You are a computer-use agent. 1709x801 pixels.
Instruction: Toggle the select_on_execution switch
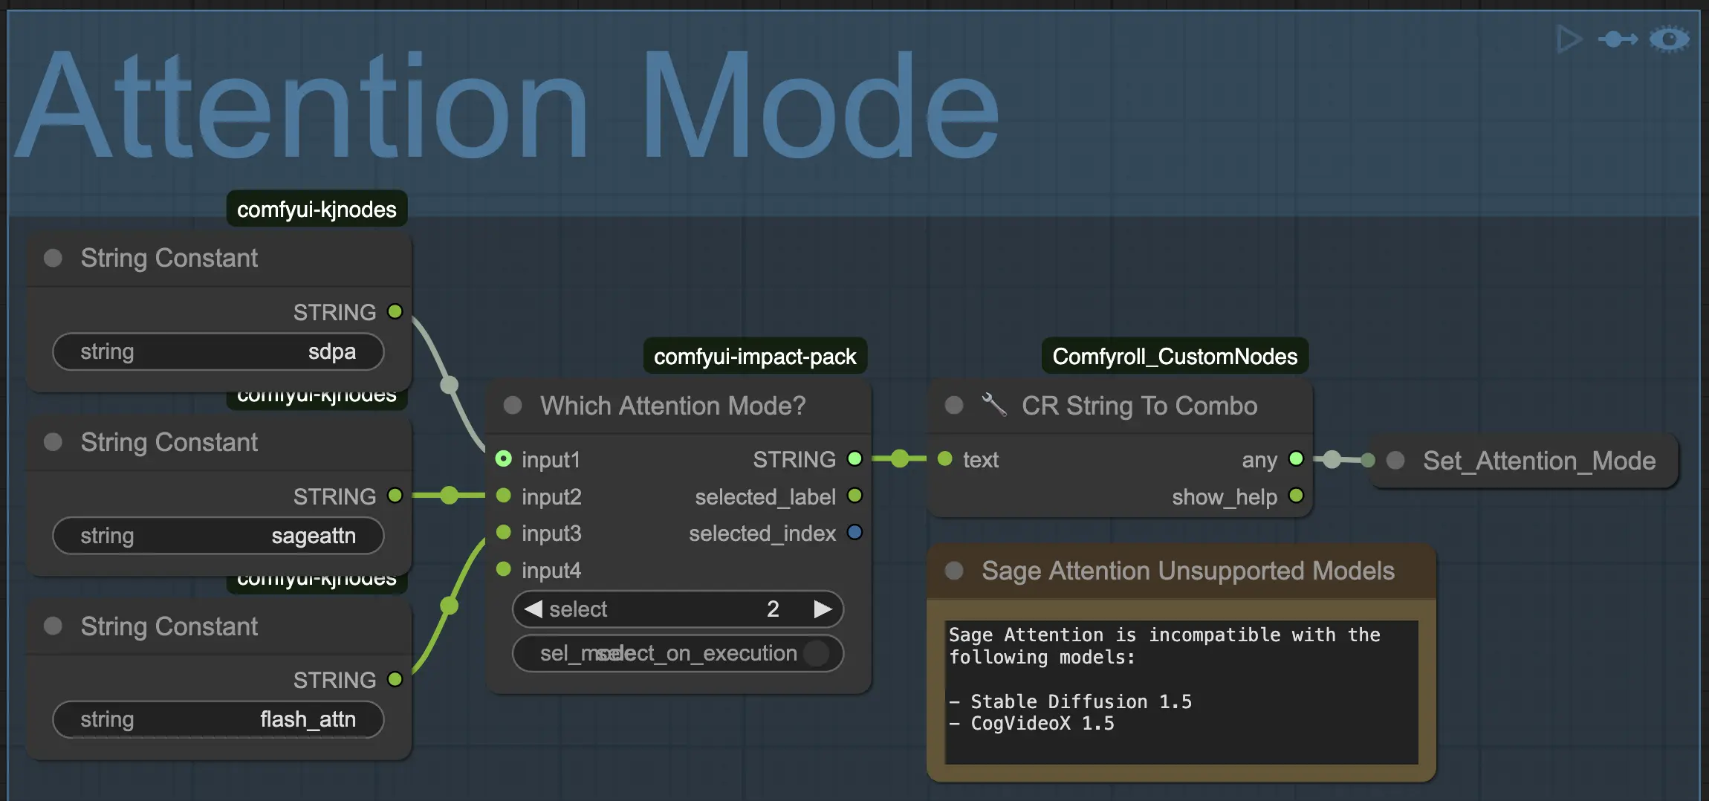[816, 653]
